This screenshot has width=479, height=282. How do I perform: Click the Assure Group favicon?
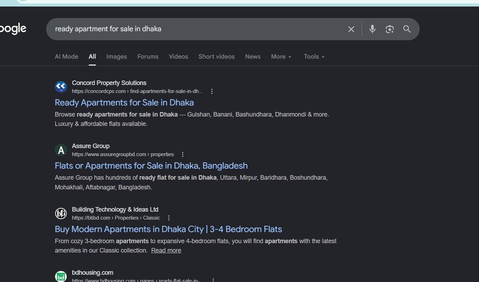[x=61, y=150]
